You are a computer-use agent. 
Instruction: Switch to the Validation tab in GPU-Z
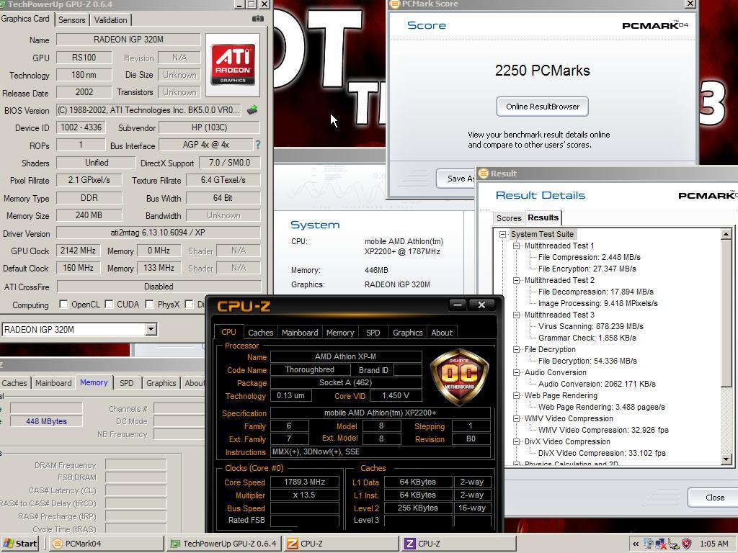(110, 19)
